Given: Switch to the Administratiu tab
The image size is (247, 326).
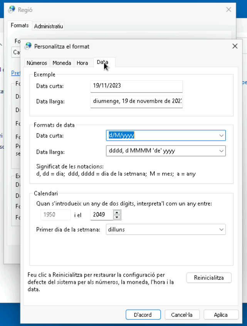Looking at the screenshot, I should coord(49,26).
